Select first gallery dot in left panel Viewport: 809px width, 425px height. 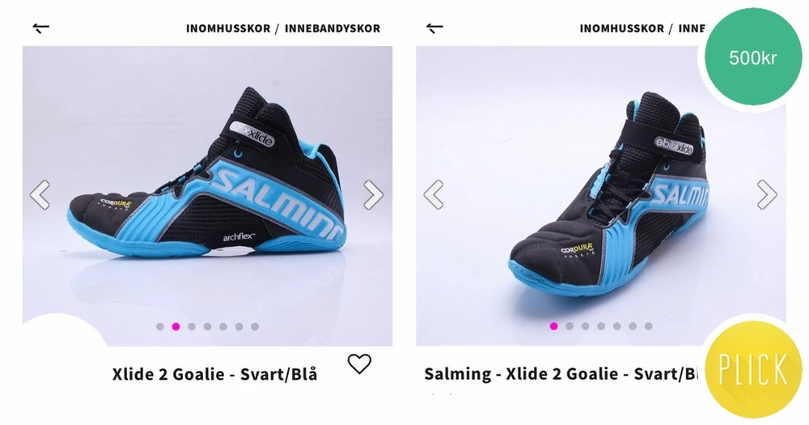coord(160,326)
